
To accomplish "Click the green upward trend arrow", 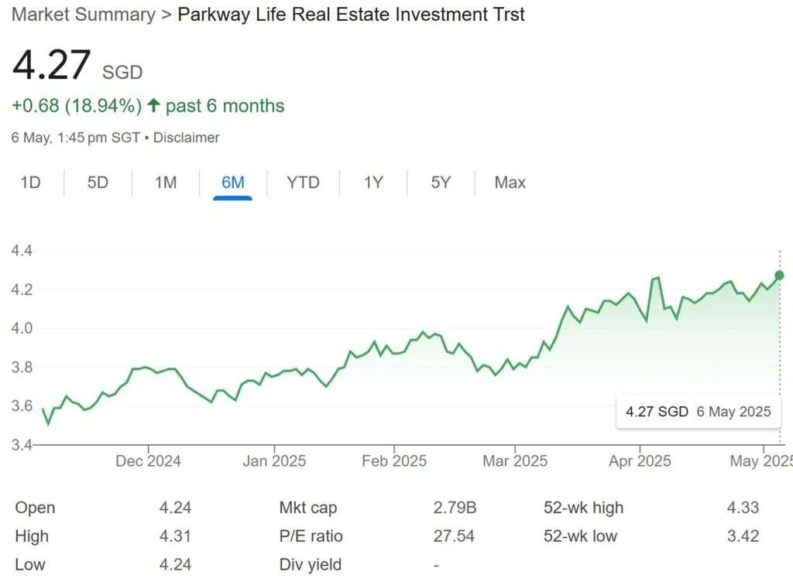I will [x=154, y=104].
